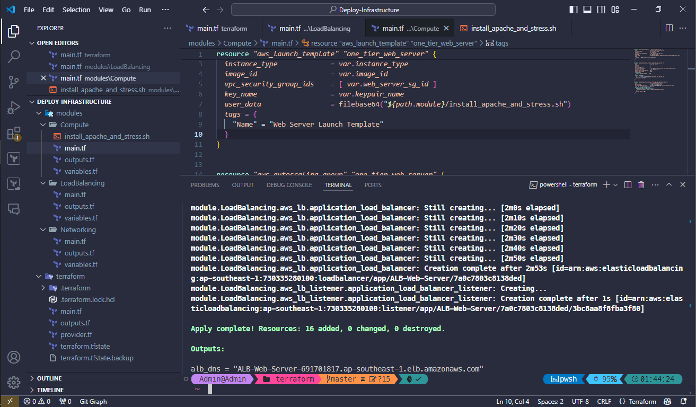The image size is (696, 407).
Task: Click the Explorer more actions ellipsis
Action: click(x=168, y=28)
